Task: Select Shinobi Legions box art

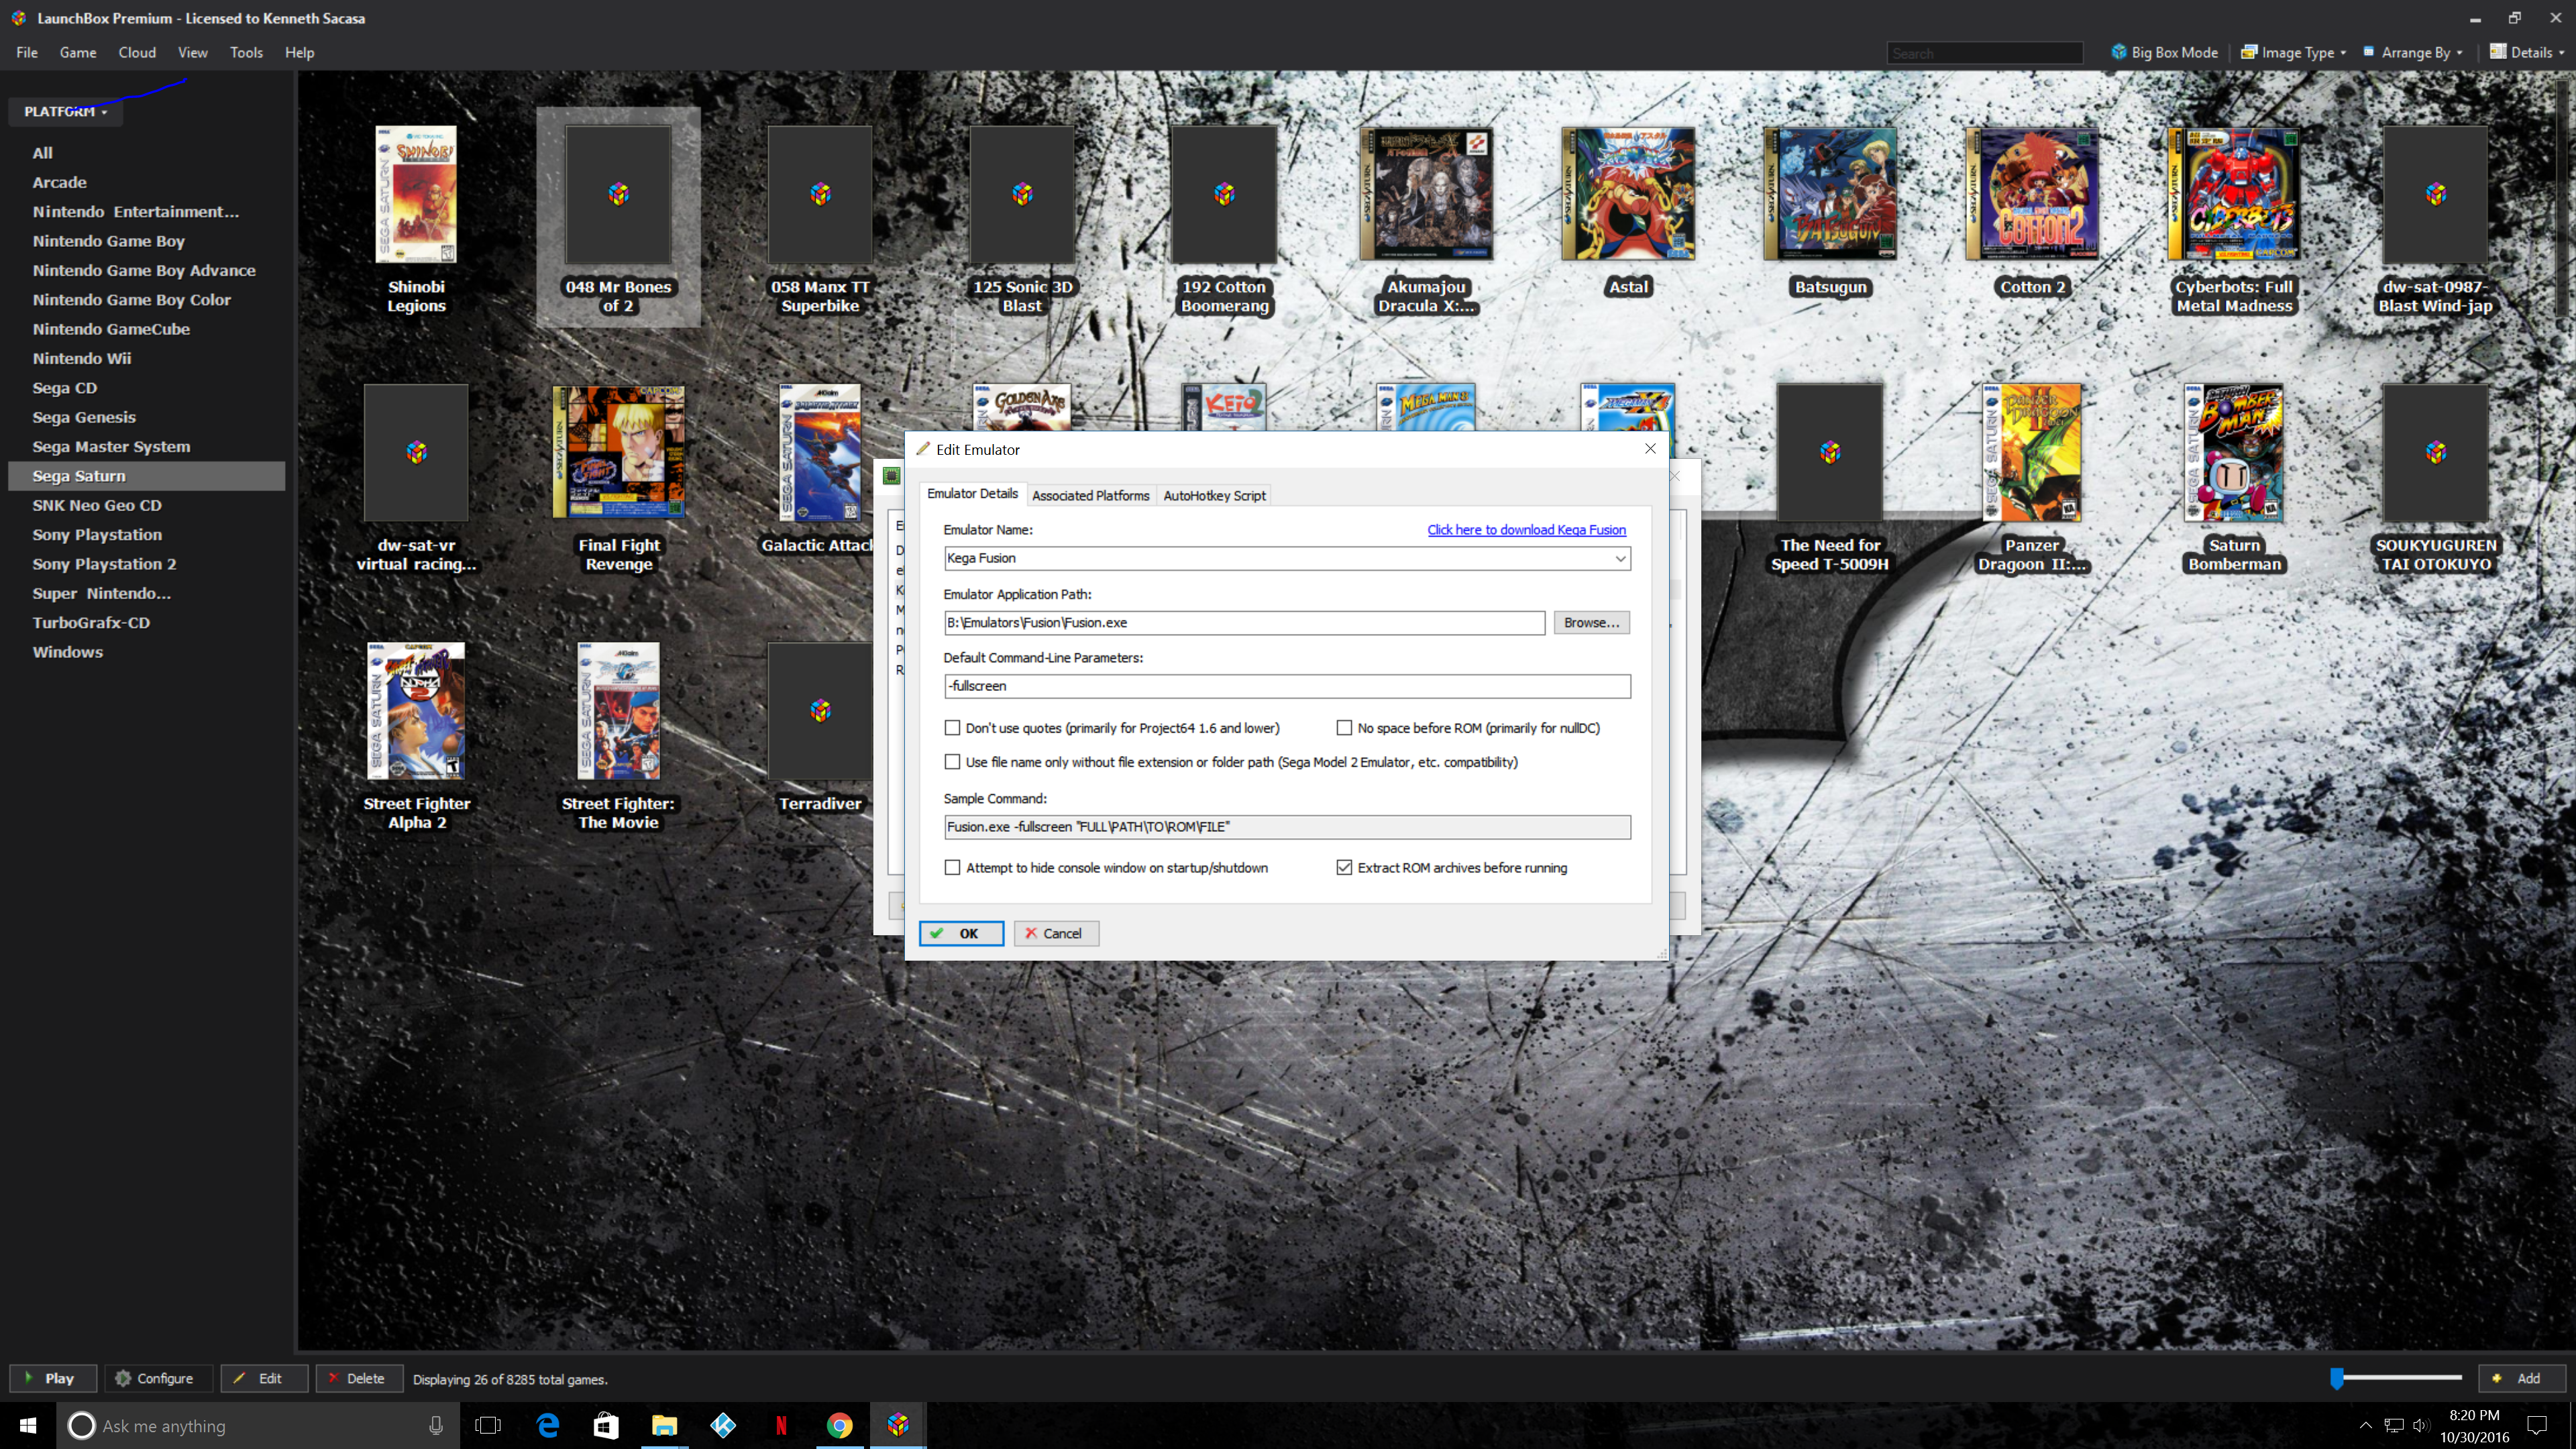Action: 416,194
